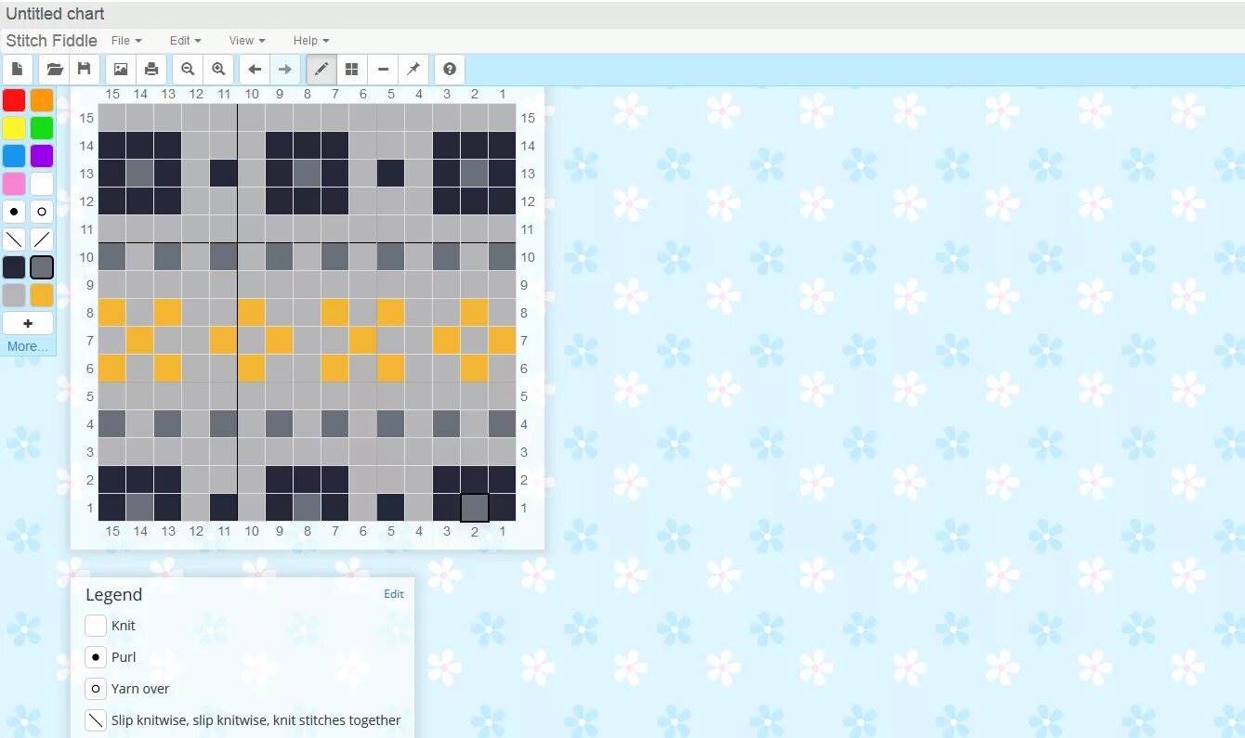
Task: Click grid cell at row 8, column 15
Action: (x=112, y=313)
